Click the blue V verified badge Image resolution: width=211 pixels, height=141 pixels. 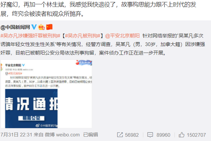pos(34,27)
